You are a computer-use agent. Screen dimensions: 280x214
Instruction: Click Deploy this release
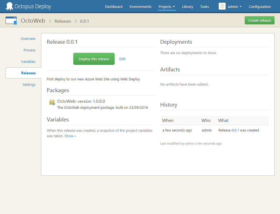(x=94, y=58)
